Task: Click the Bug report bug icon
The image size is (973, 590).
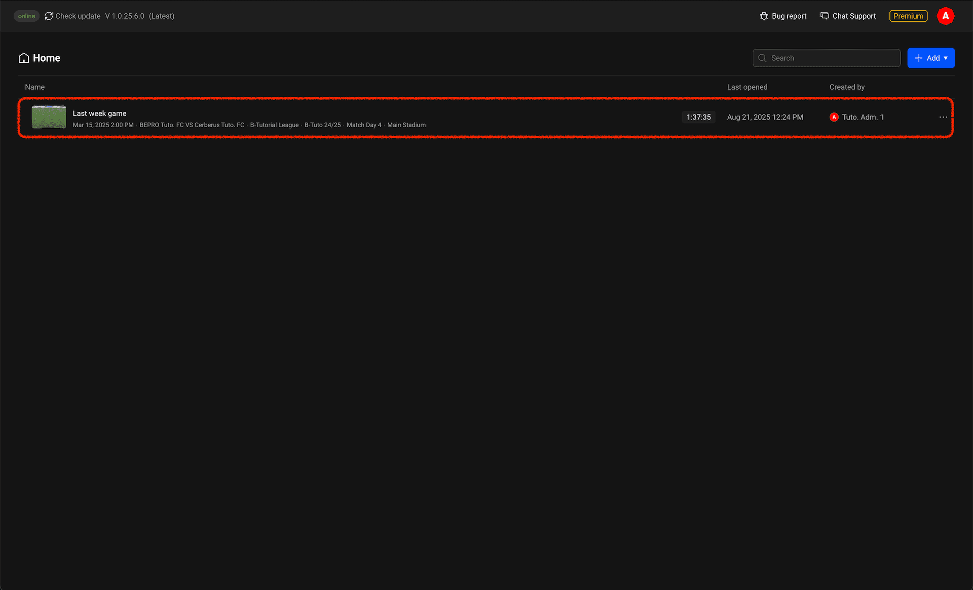Action: tap(764, 16)
